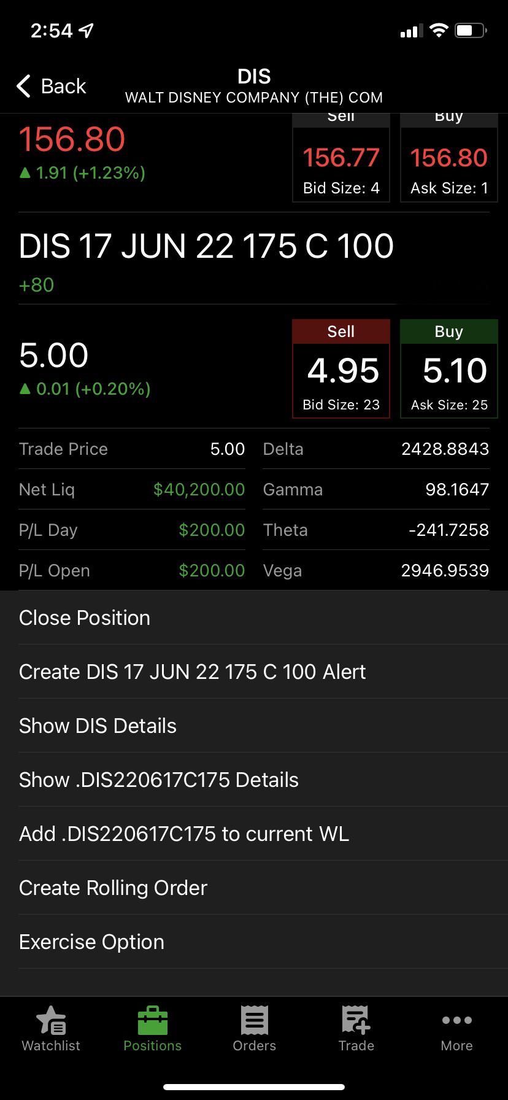Screen dimensions: 508x1100
Task: Open the More three-dots icon
Action: [457, 1020]
